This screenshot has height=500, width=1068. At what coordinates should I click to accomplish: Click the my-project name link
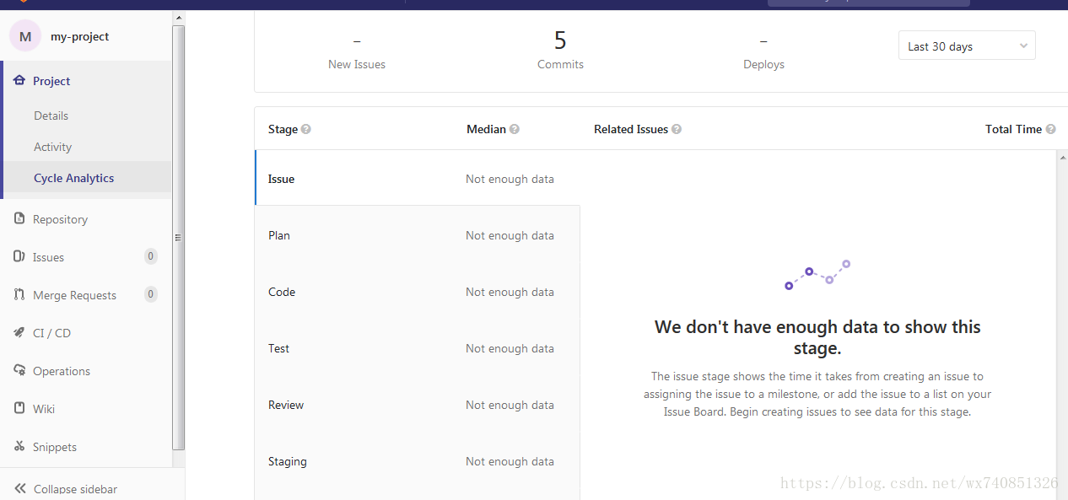(80, 36)
